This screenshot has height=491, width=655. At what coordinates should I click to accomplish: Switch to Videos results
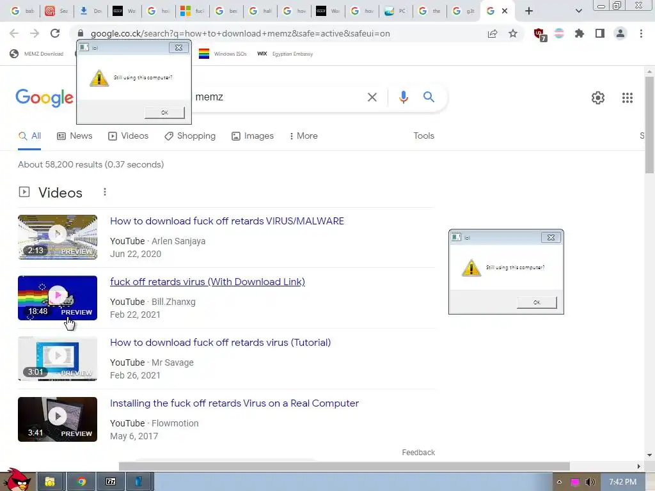click(x=128, y=136)
